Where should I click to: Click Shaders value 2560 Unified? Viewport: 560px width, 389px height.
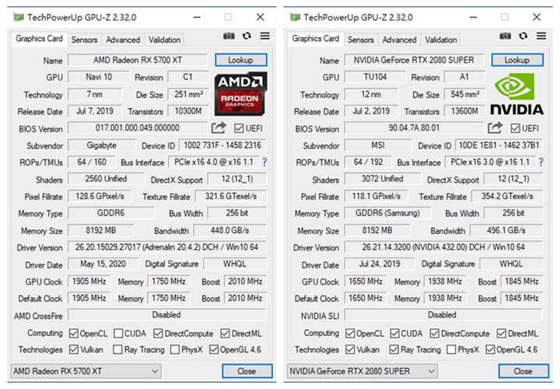(106, 179)
